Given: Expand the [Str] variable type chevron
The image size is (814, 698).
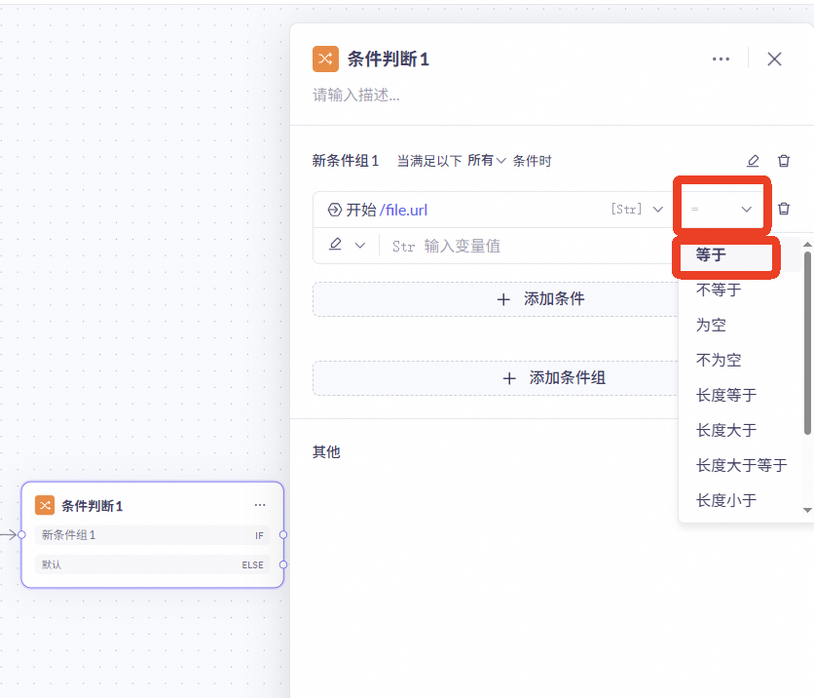Looking at the screenshot, I should tap(658, 210).
